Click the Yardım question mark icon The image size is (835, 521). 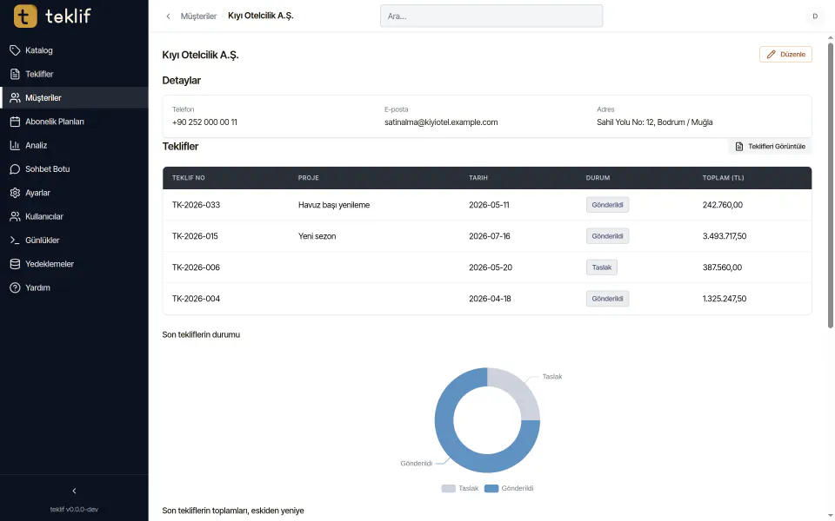pos(15,287)
